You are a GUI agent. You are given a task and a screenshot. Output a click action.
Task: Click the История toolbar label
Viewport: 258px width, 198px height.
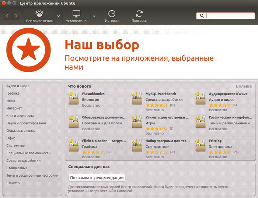[112, 21]
